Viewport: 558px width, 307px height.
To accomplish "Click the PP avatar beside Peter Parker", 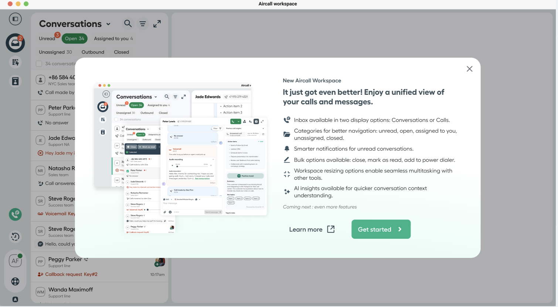I will [x=40, y=110].
